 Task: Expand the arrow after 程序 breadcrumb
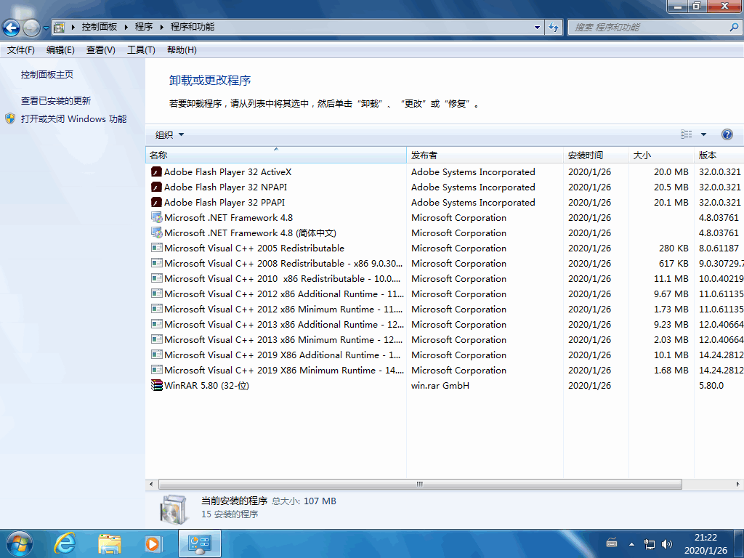[x=162, y=27]
